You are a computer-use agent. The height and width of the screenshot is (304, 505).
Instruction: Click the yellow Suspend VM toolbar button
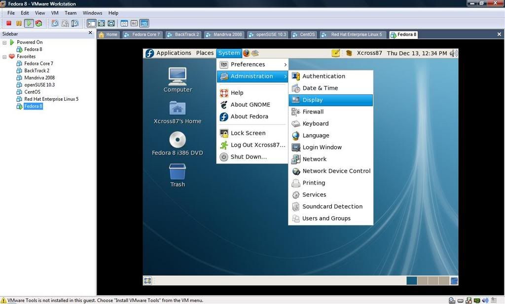coord(19,23)
